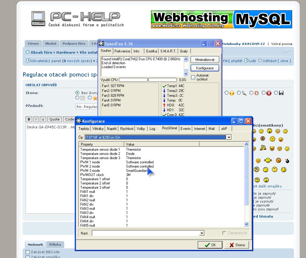Screen dimensions: 306x258
Task: Click the user panel icon beside Uživatelský panel
Action: [x=28, y=61]
